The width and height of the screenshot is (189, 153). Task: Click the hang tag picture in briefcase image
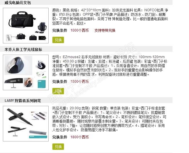click(x=9, y=38)
